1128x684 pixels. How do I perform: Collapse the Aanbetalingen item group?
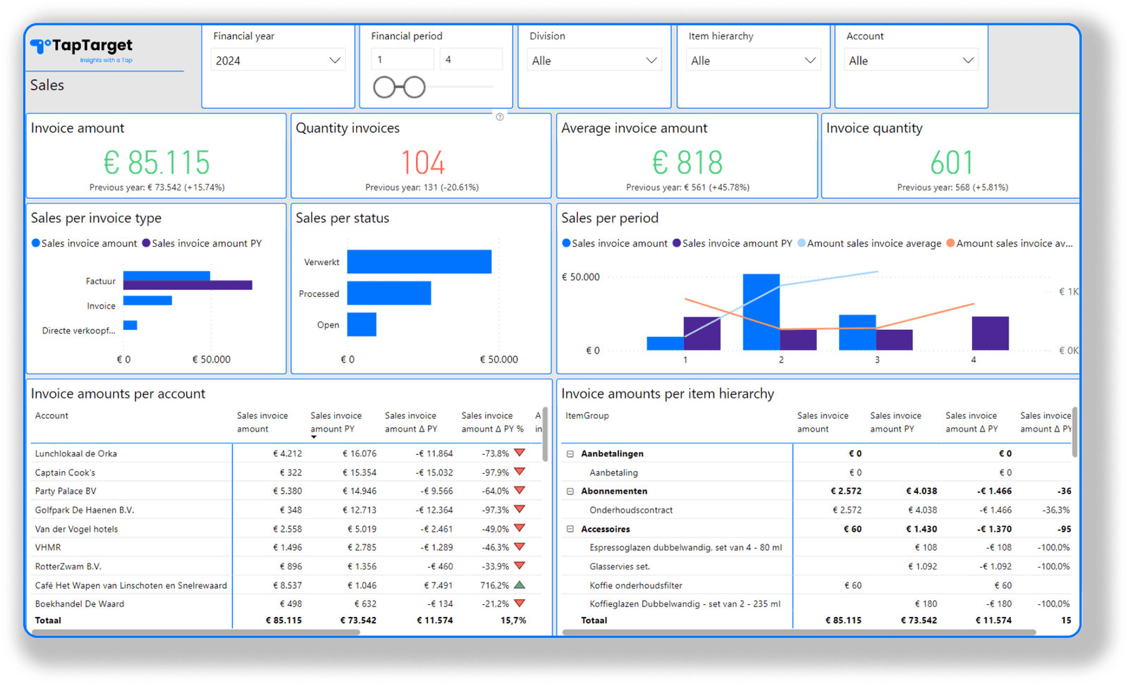click(x=570, y=453)
